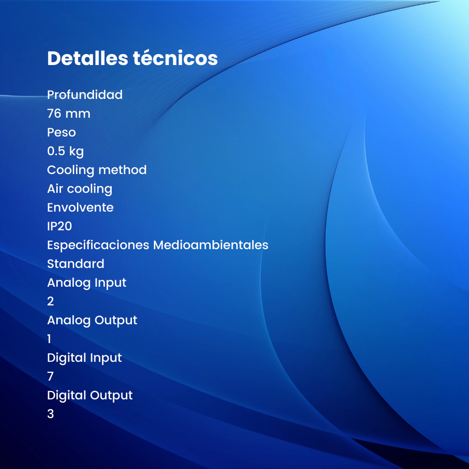Select the Envolvente label
Viewport: 469px width, 469px height.
(x=80, y=207)
